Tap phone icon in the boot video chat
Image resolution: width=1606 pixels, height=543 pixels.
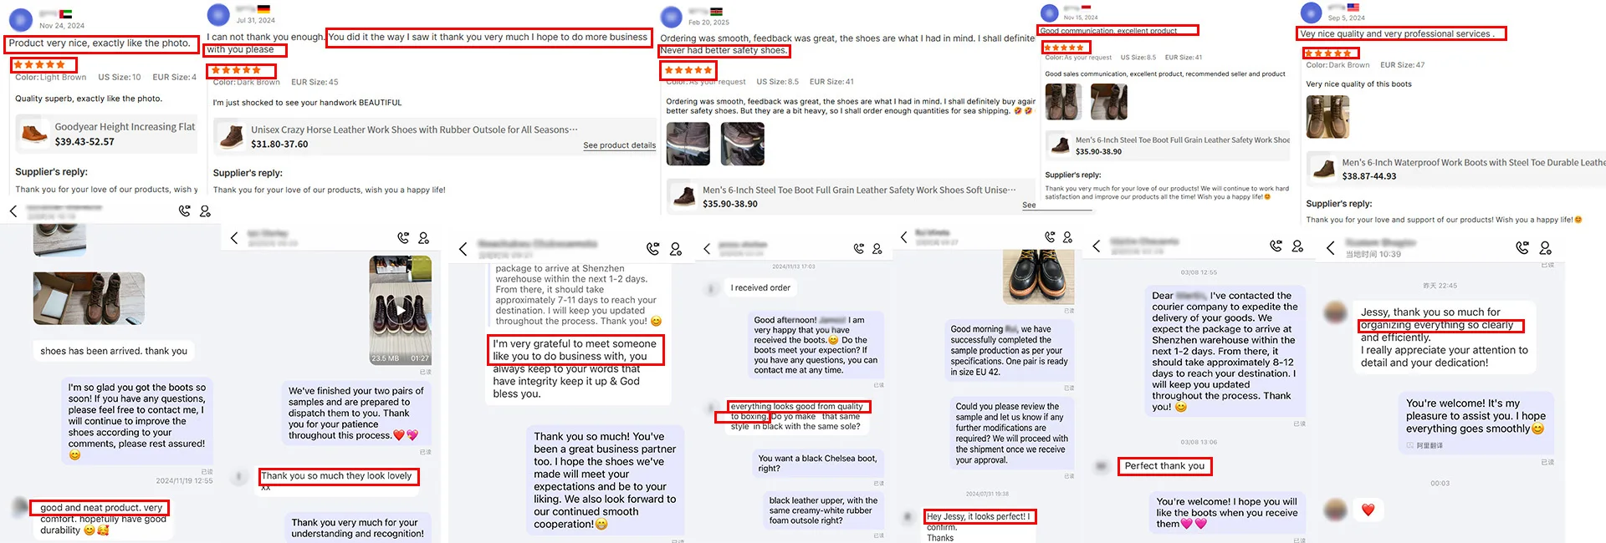click(403, 238)
